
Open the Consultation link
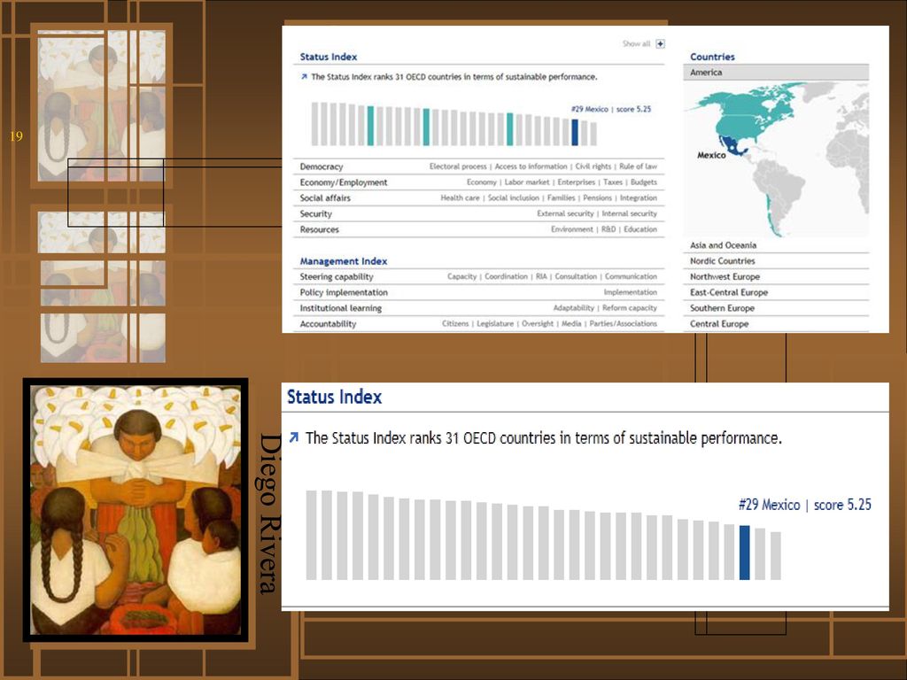click(576, 277)
